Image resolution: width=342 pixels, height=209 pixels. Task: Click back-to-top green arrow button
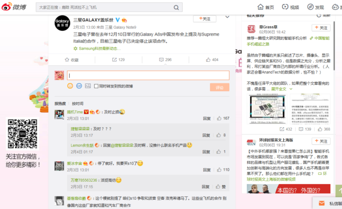click(x=339, y=190)
